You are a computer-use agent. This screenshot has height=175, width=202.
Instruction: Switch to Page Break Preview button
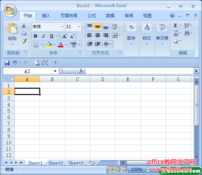pyautogui.click(x=125, y=169)
